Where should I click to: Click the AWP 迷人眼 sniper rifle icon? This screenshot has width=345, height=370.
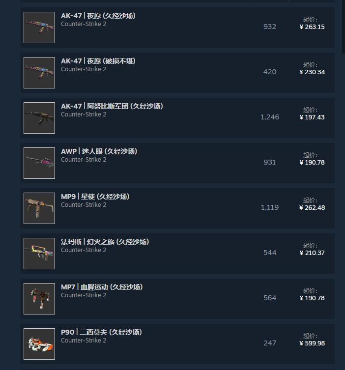(39, 163)
